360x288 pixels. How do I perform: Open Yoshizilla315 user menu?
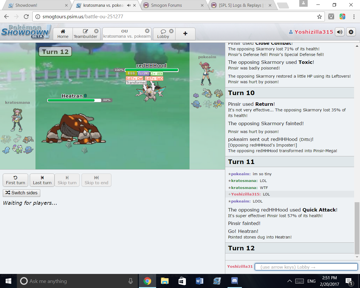pos(311,32)
